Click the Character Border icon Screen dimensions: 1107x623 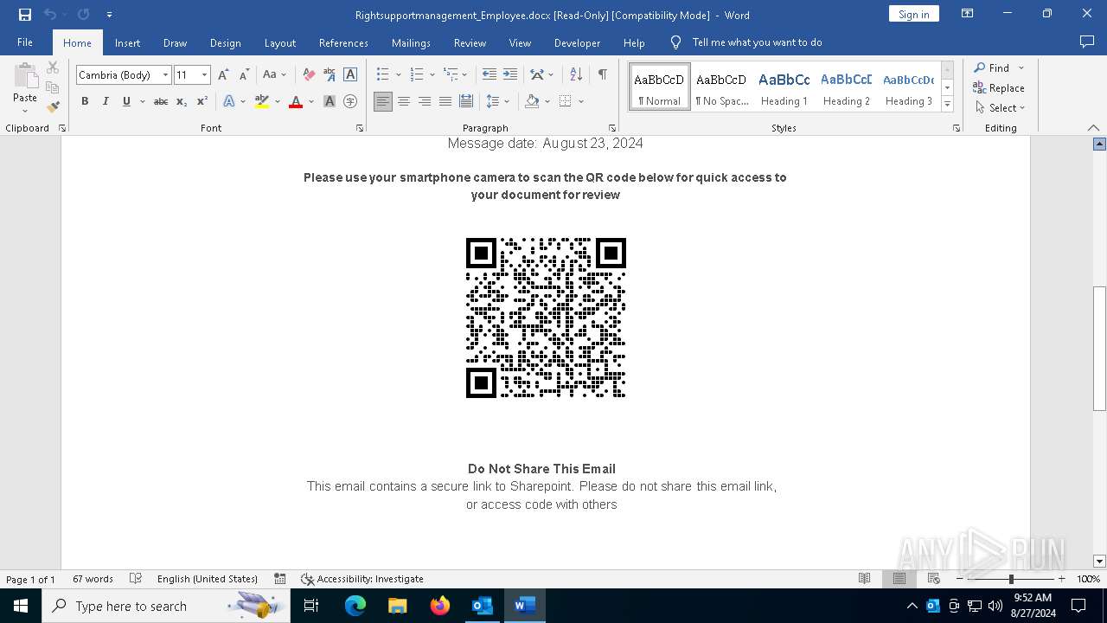point(350,75)
